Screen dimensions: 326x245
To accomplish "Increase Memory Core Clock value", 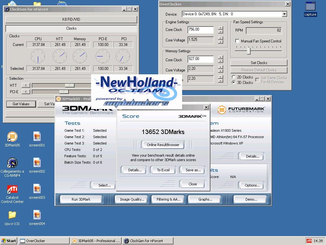I will pos(221,57).
